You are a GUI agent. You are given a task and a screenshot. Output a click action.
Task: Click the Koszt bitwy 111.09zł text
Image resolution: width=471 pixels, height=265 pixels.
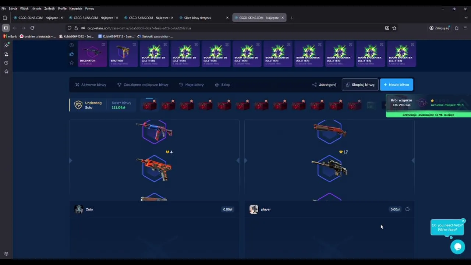[x=121, y=105]
